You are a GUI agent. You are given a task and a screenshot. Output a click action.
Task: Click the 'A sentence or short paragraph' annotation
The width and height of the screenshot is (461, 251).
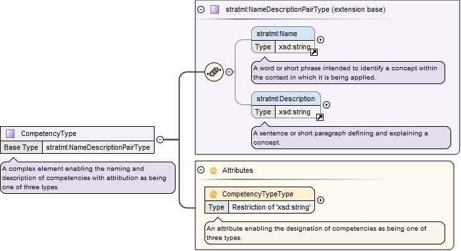[351, 137]
